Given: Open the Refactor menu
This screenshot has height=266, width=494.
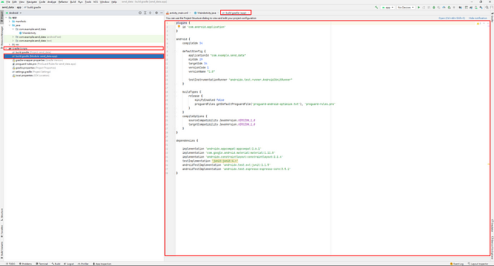Looking at the screenshot, I should coord(63,2).
